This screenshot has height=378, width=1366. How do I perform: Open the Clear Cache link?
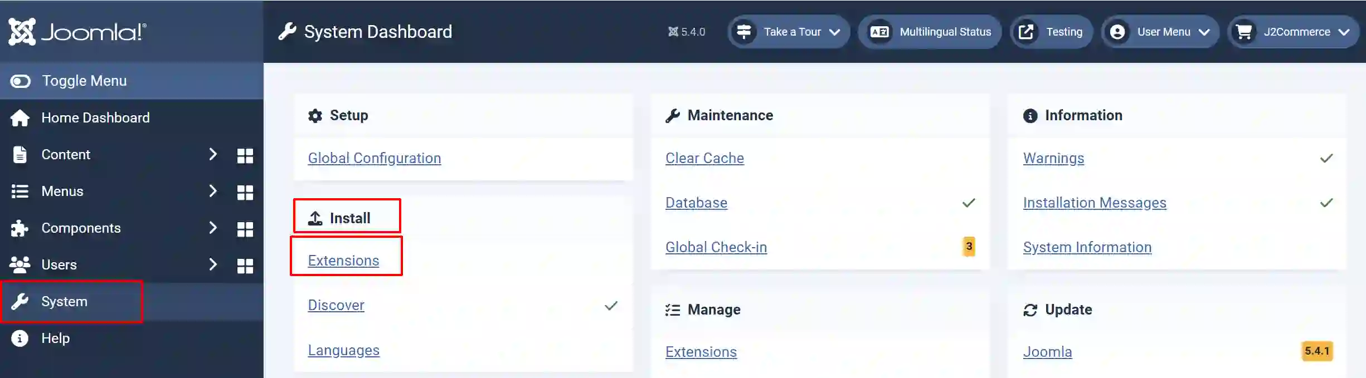pyautogui.click(x=704, y=158)
